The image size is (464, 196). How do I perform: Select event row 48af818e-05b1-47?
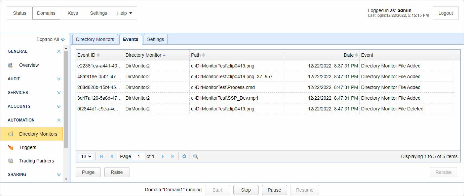pos(265,77)
